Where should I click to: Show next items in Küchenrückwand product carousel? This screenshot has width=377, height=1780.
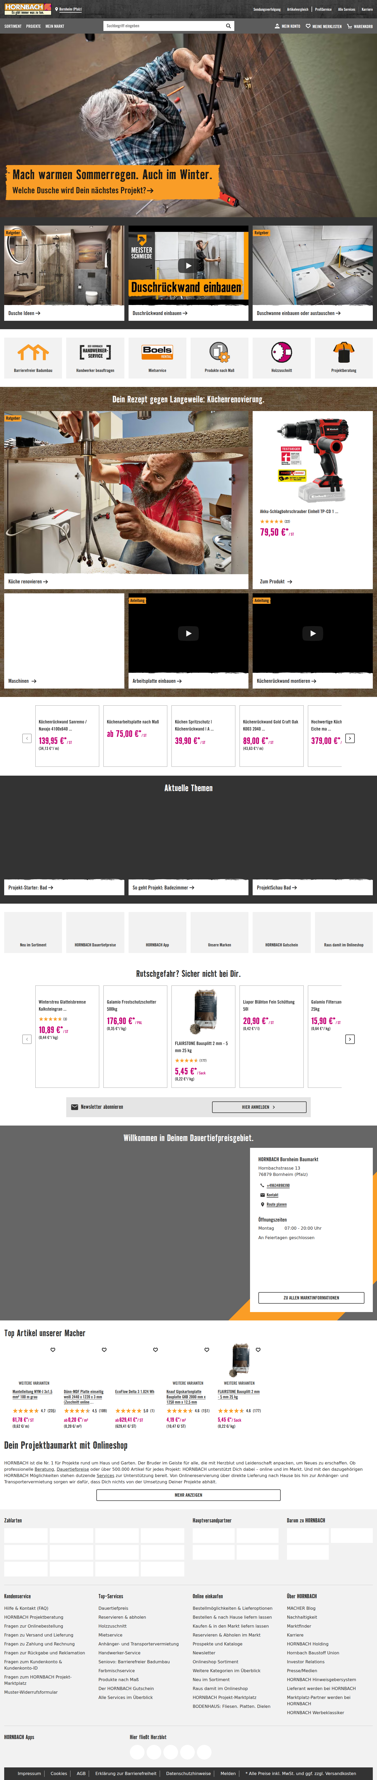pos(350,738)
